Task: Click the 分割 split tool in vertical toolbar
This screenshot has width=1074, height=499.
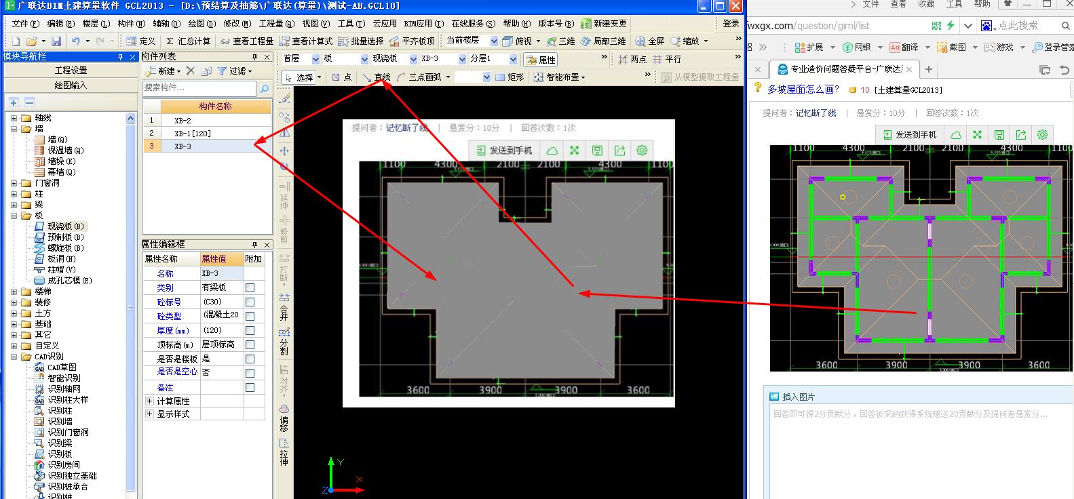Action: point(284,341)
